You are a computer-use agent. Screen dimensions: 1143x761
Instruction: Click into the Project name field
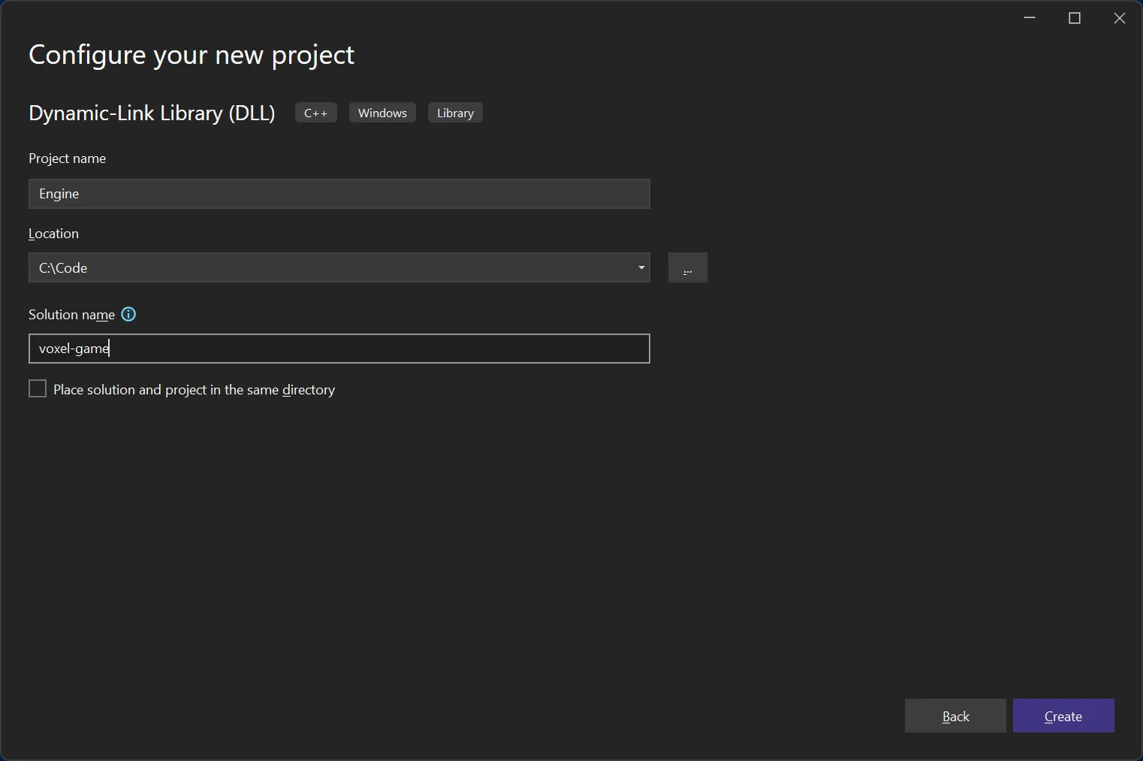[338, 194]
